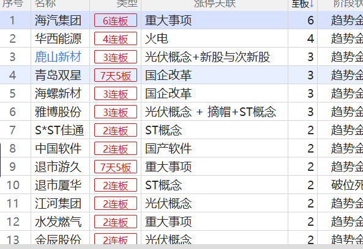
Task: Click ST概念 reason in 退市厦华 row
Action: pyautogui.click(x=163, y=185)
